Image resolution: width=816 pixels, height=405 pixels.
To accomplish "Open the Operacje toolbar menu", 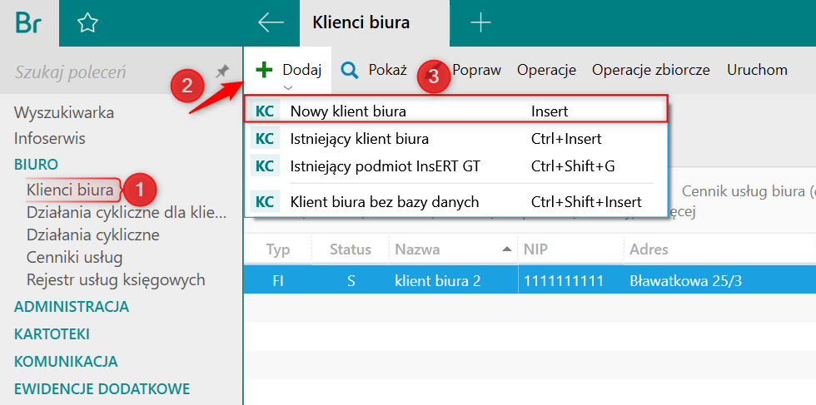I will (546, 70).
